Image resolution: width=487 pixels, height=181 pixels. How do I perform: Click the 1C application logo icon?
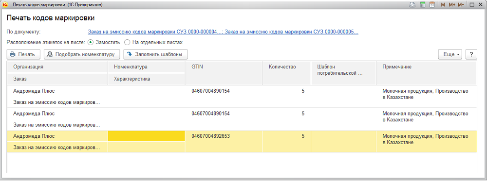pos(5,5)
